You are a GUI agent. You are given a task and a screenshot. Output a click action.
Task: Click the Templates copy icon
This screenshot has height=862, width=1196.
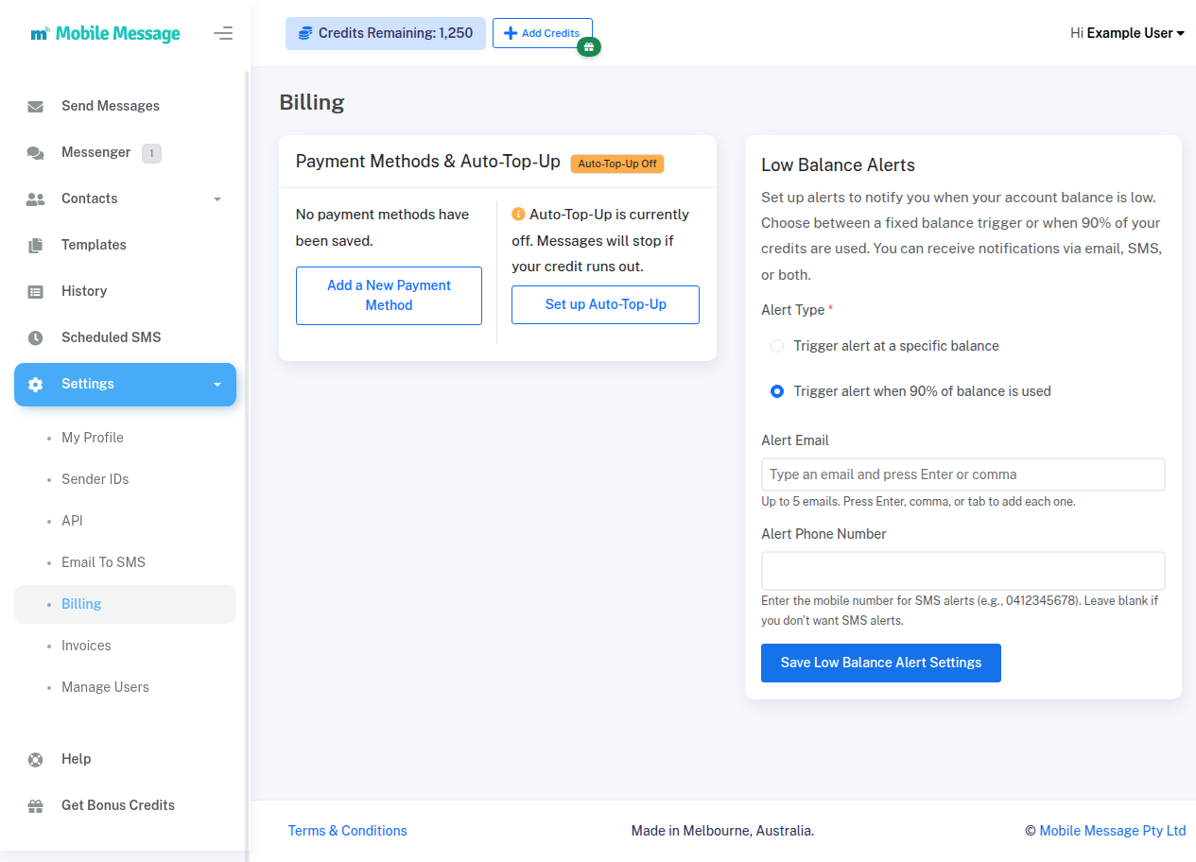click(36, 245)
